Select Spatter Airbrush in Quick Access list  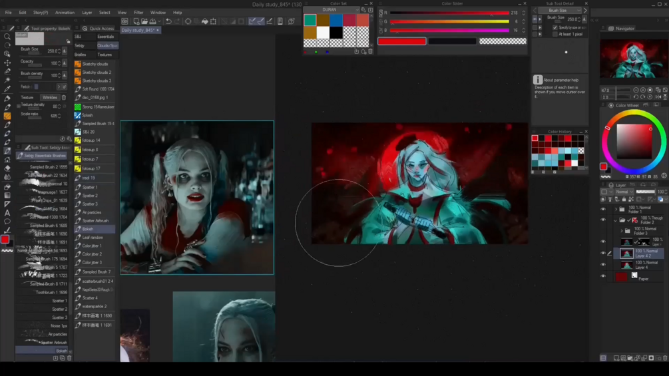(95, 221)
